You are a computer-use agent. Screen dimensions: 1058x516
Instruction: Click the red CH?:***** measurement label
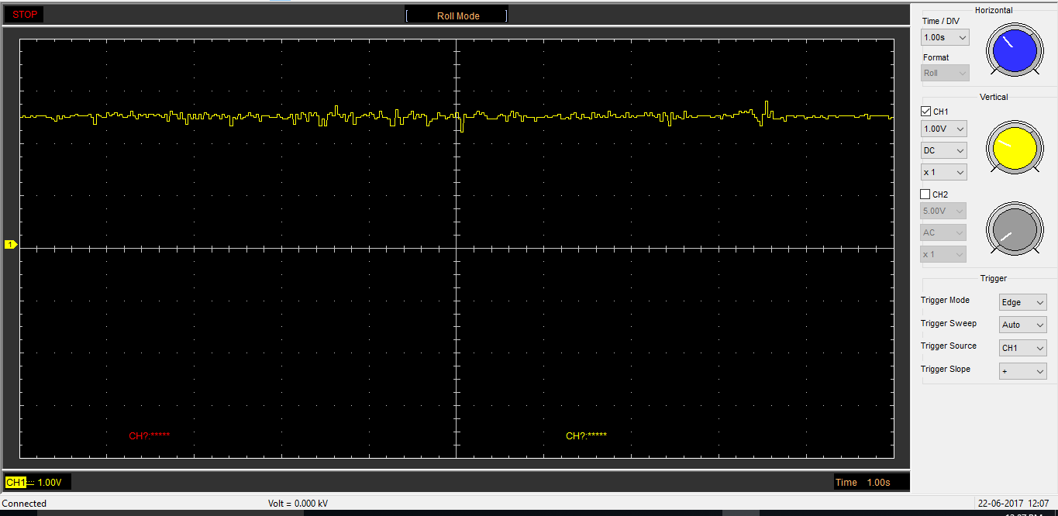149,436
